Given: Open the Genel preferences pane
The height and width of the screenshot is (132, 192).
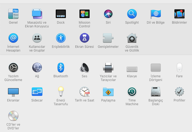Looking at the screenshot, I should [13, 14].
